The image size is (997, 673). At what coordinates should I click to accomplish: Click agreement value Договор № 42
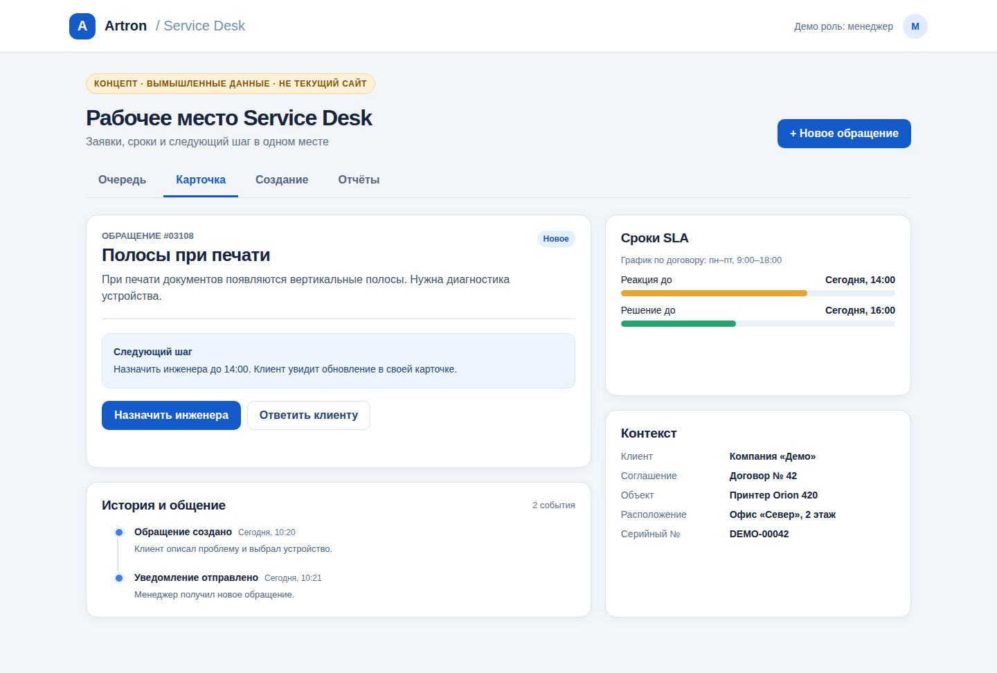pos(763,476)
